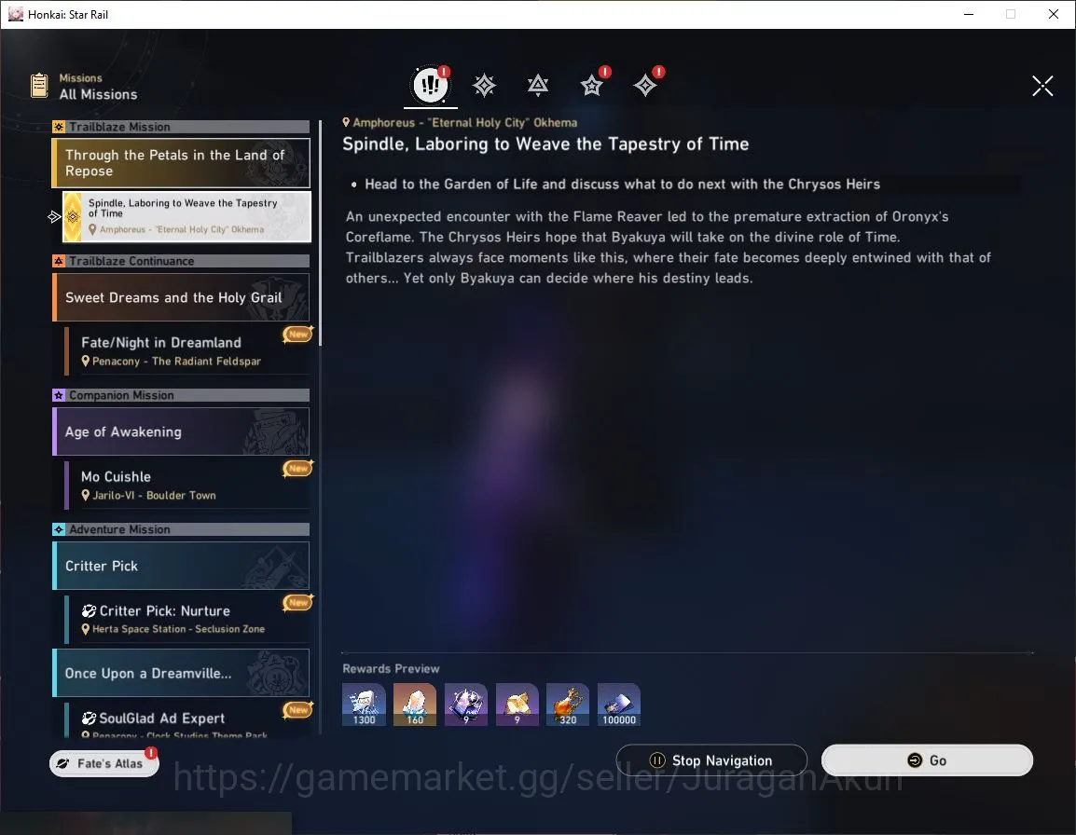Select the Companion Mission star filter icon
This screenshot has width=1076, height=835.
(591, 85)
